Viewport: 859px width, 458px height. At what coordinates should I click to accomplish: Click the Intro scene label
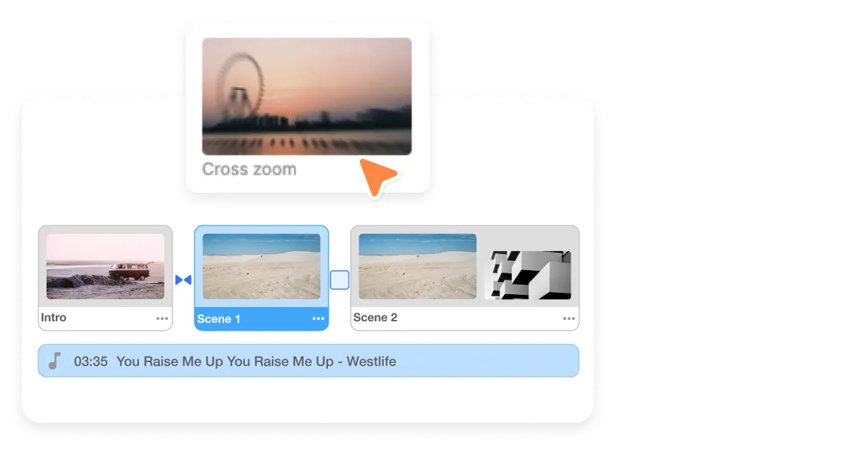click(x=54, y=318)
